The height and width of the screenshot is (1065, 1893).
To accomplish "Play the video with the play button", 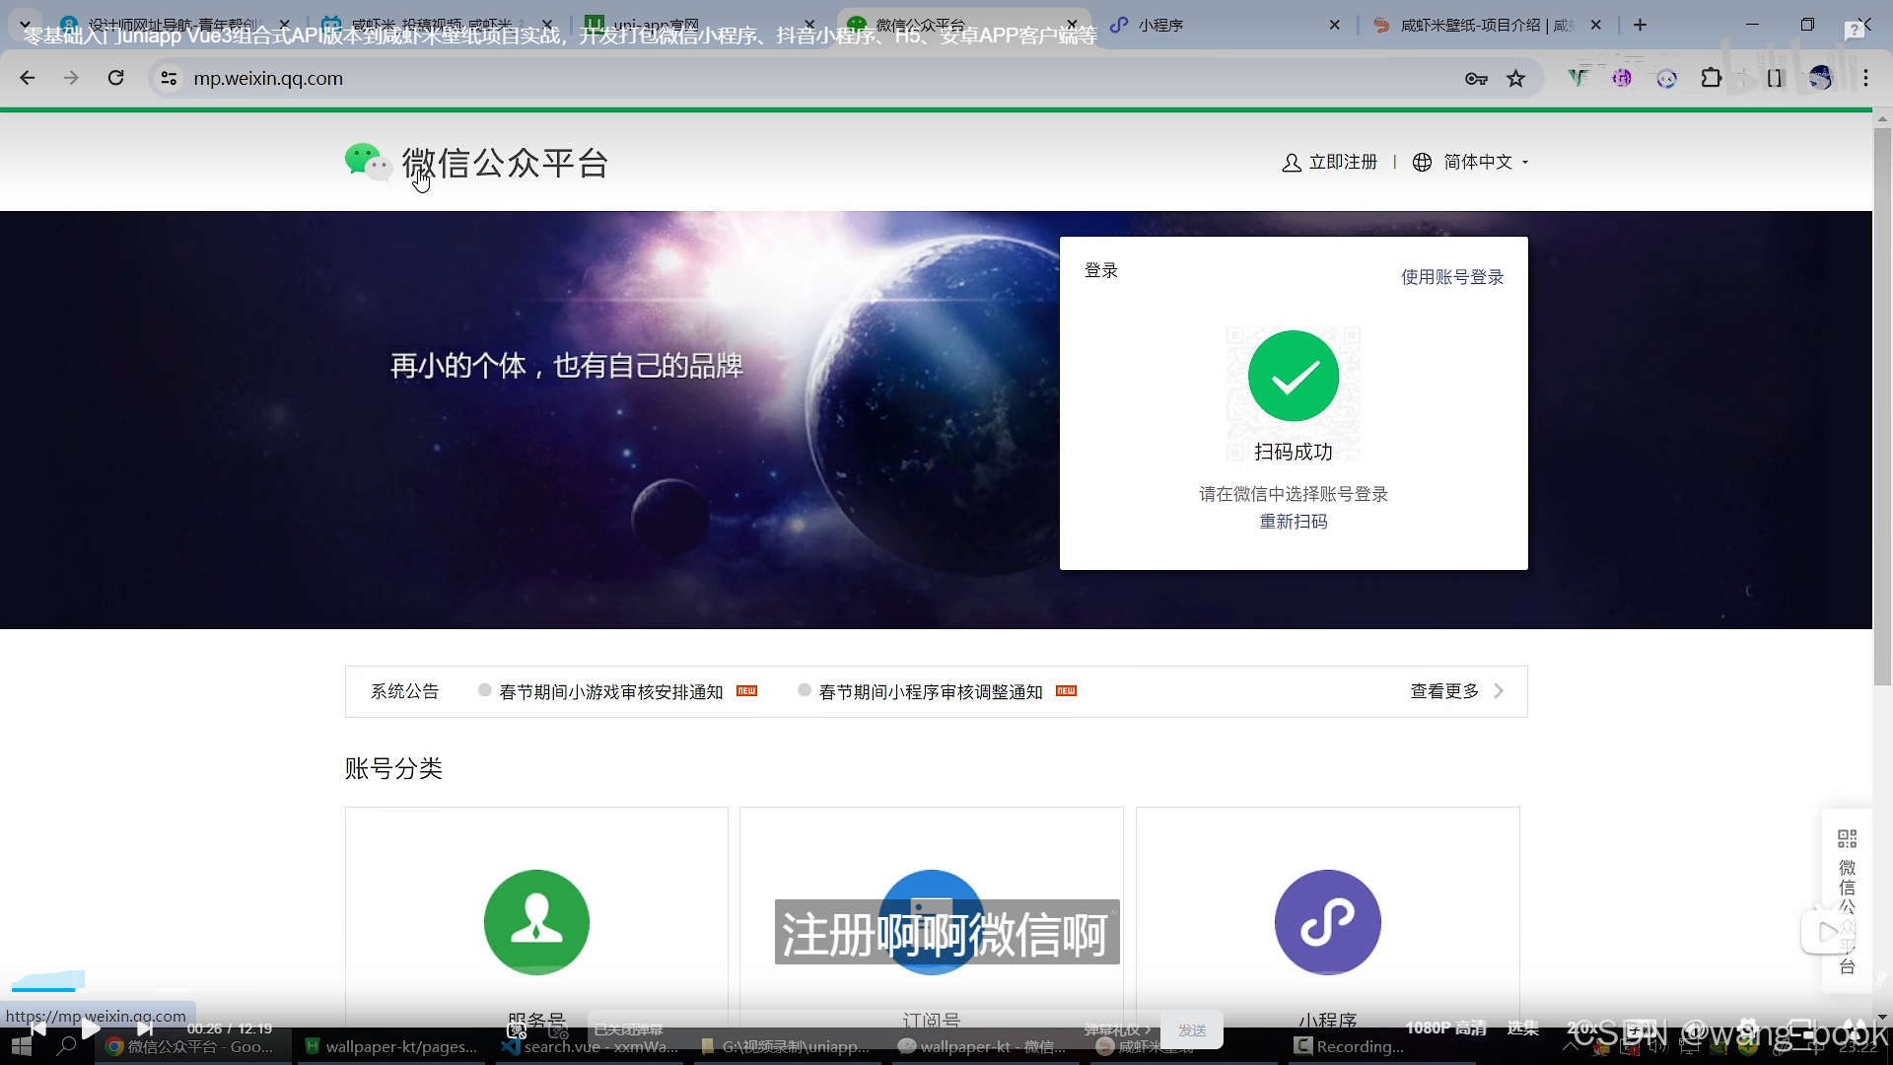I will pos(91,1029).
